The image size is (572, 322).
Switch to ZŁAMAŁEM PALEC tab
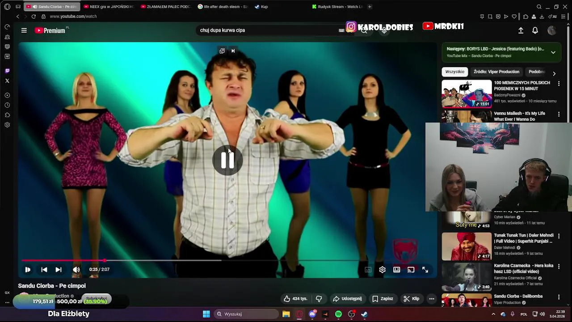[166, 7]
